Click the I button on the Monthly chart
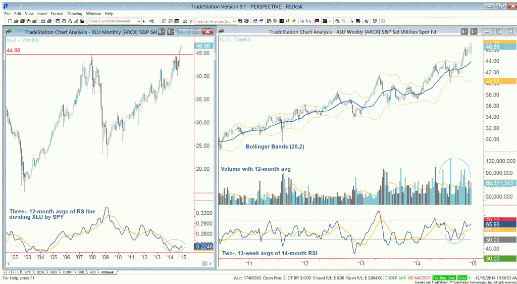Image resolution: width=517 pixels, height=284 pixels. 170,32
